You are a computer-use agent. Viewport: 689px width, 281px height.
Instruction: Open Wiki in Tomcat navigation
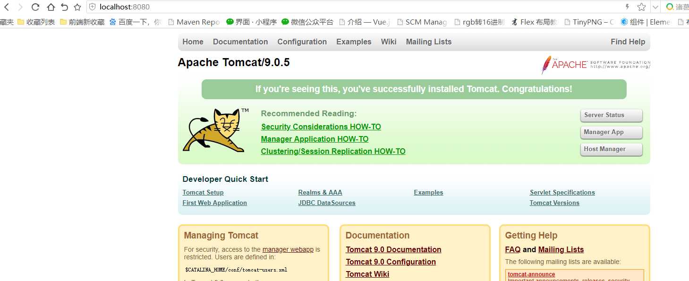[389, 42]
